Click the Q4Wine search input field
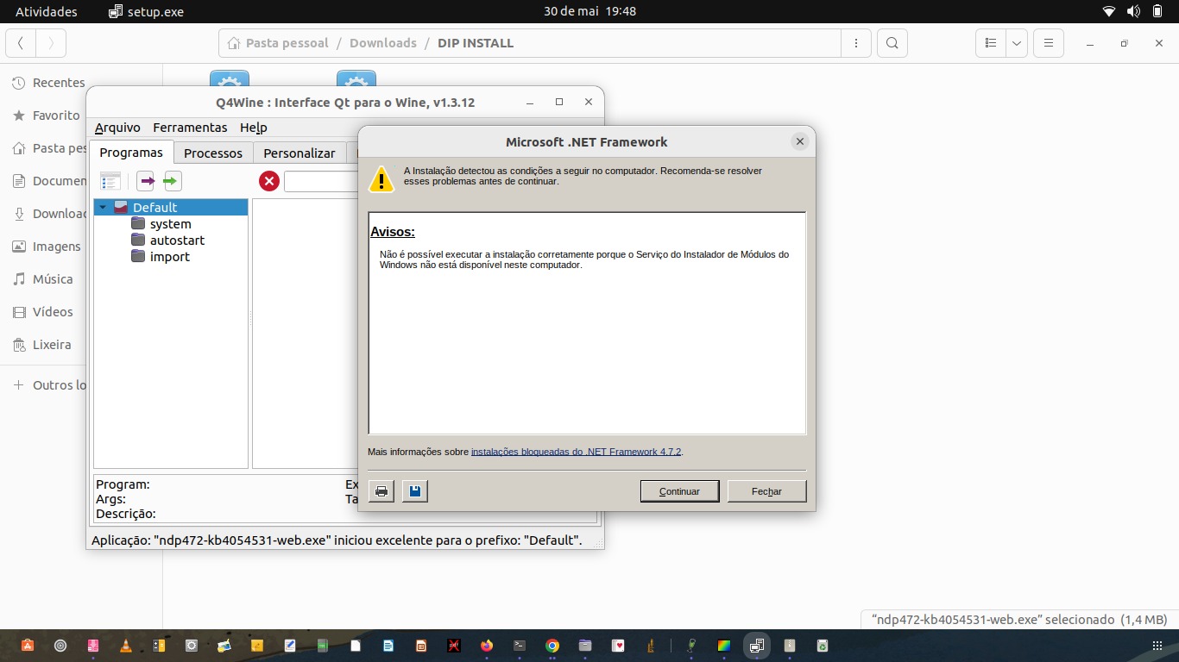The width and height of the screenshot is (1179, 662). click(x=321, y=181)
